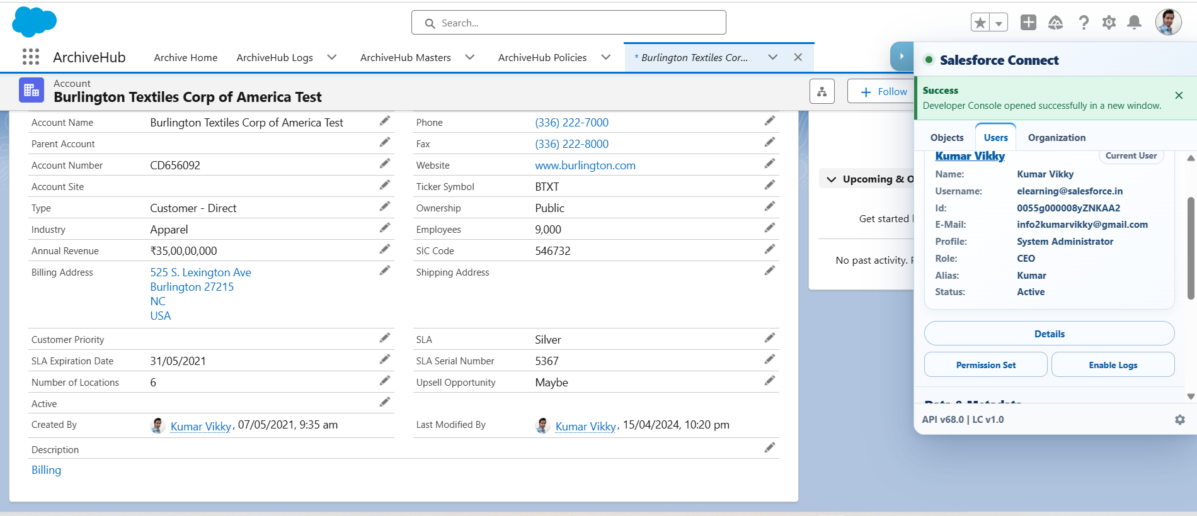Edit the Phone field pencil icon
The image size is (1197, 516).
770,121
